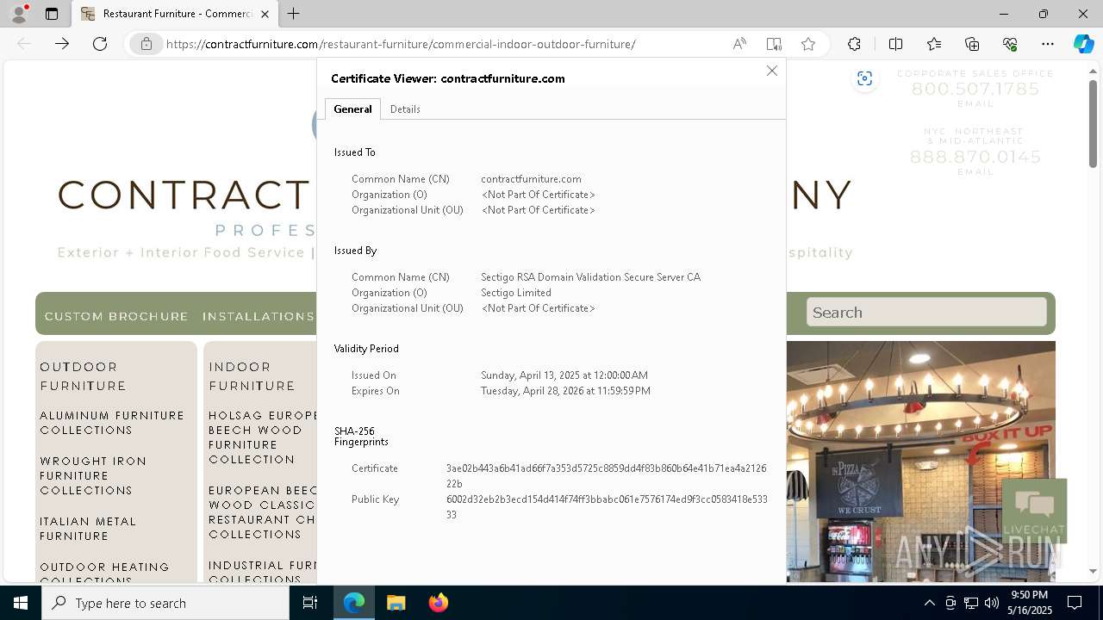Open File Explorer from taskbar

[396, 603]
